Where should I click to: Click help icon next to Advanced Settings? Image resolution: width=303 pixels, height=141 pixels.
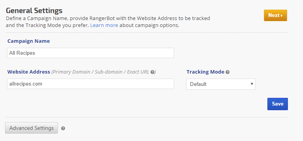[x=63, y=128]
